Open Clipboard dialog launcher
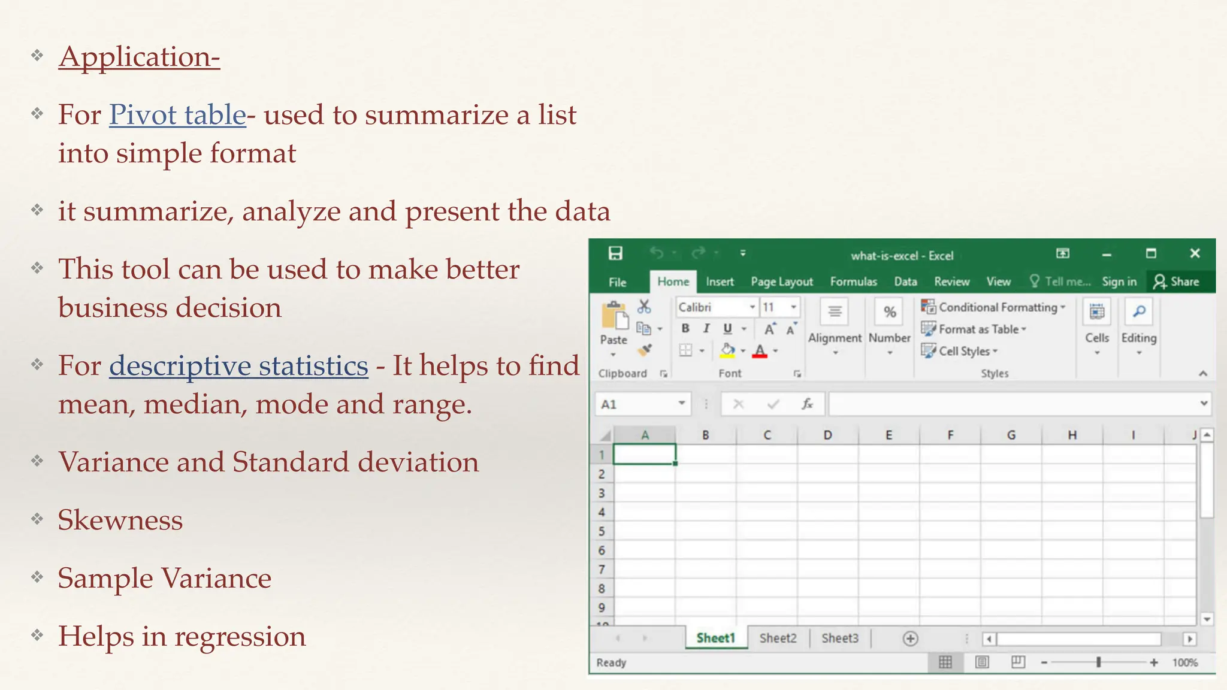The width and height of the screenshot is (1227, 690). [663, 374]
